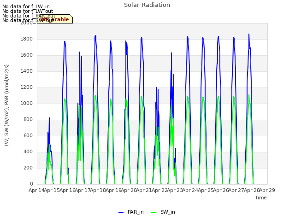Click the Apr 26 x-axis tick label

point(221,190)
